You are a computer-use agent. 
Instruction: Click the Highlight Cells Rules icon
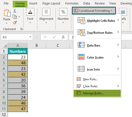click(x=81, y=20)
